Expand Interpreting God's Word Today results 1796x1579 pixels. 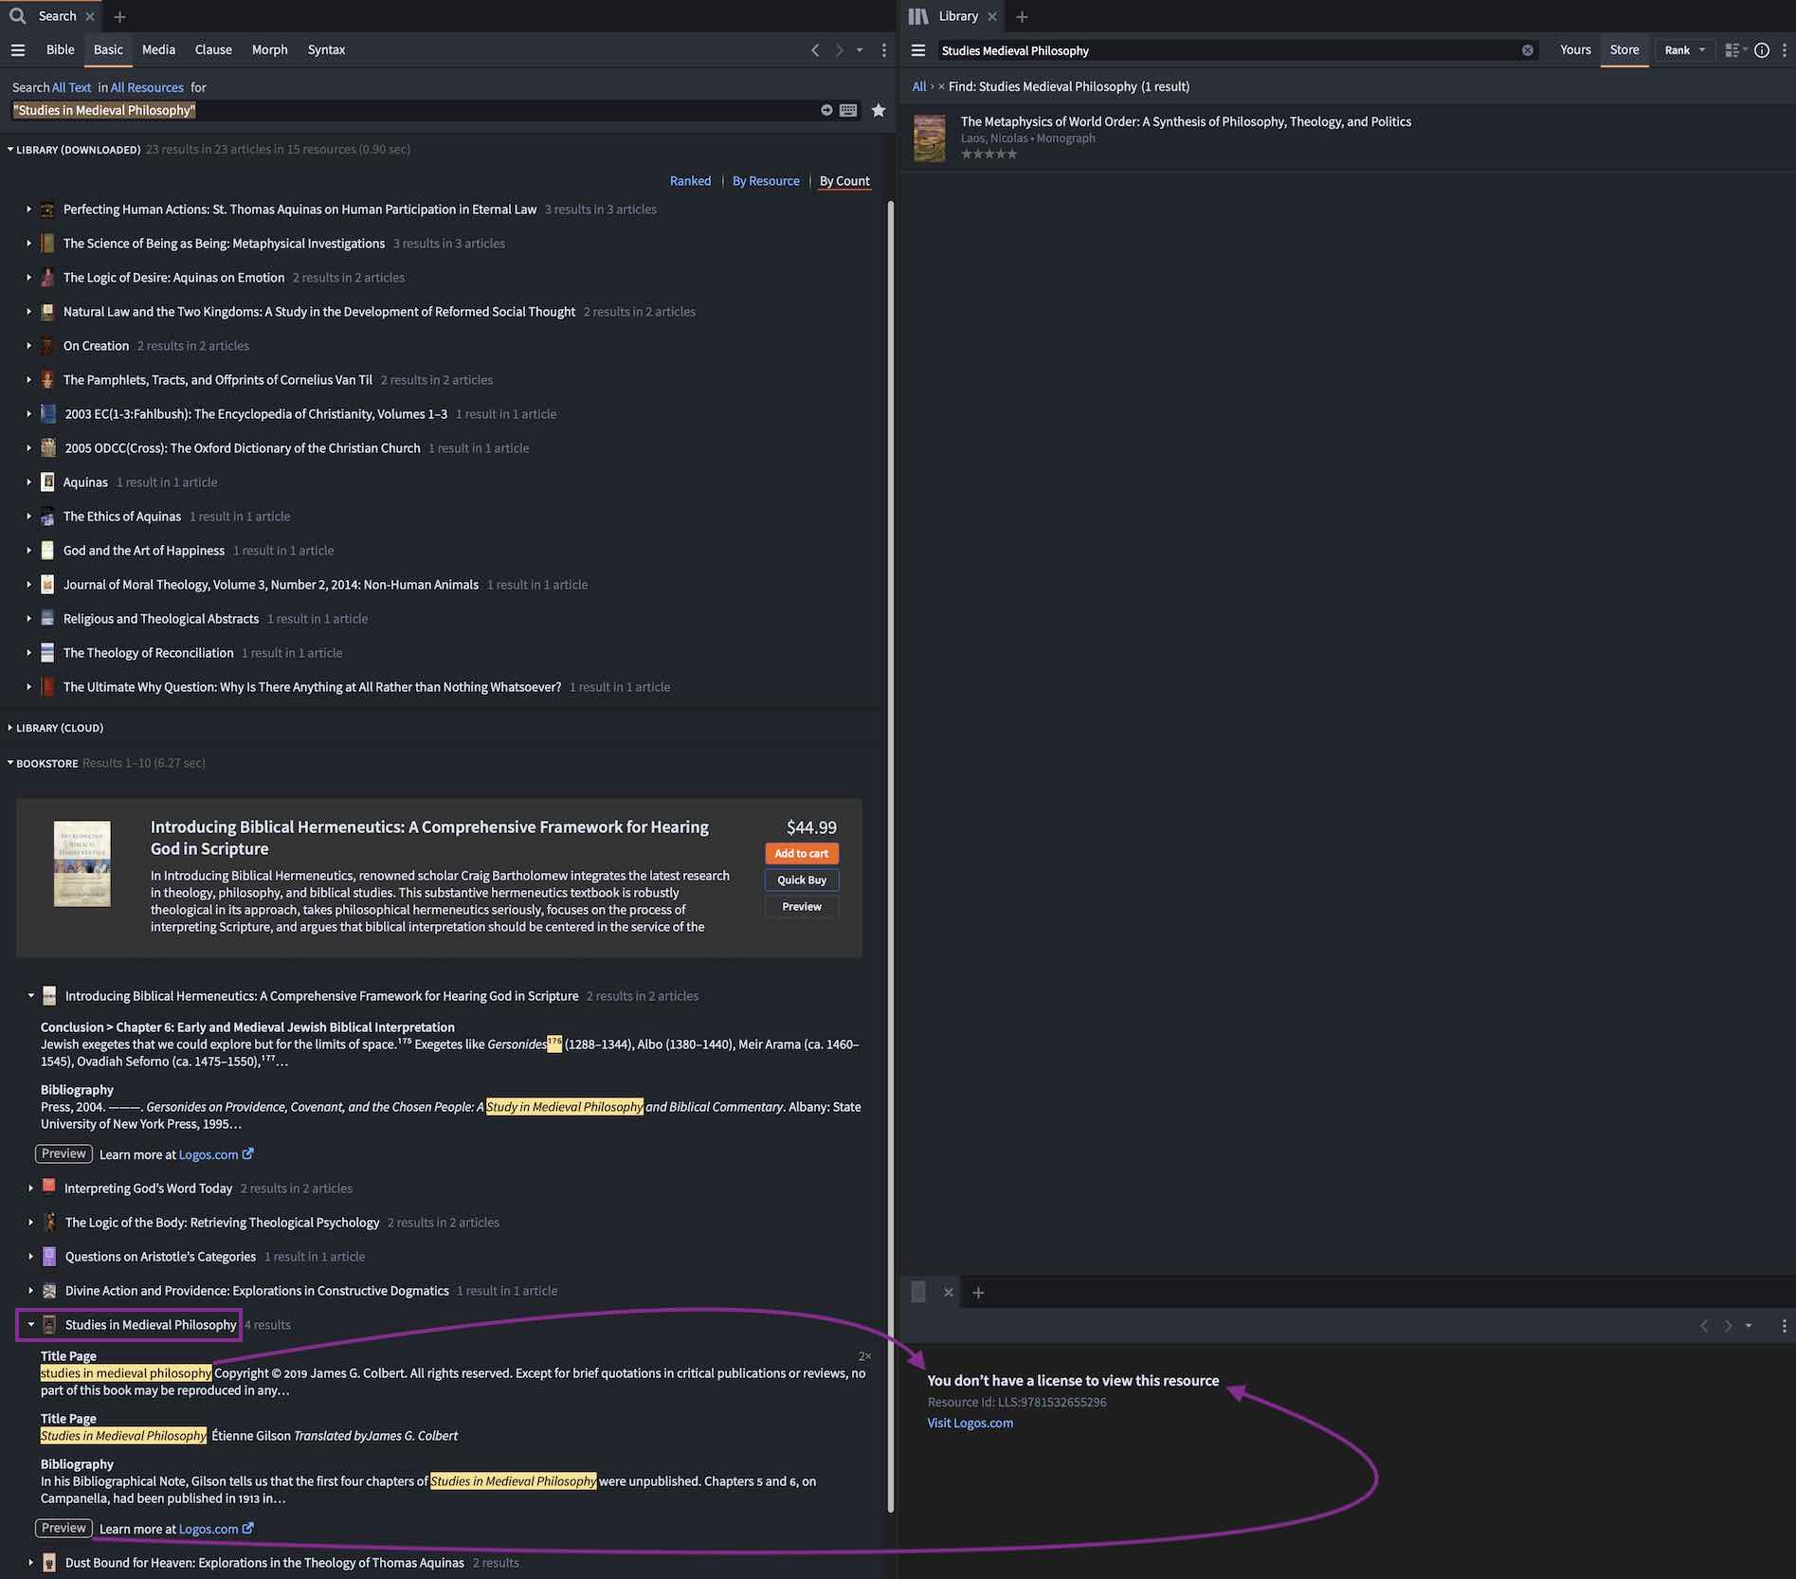point(31,1189)
